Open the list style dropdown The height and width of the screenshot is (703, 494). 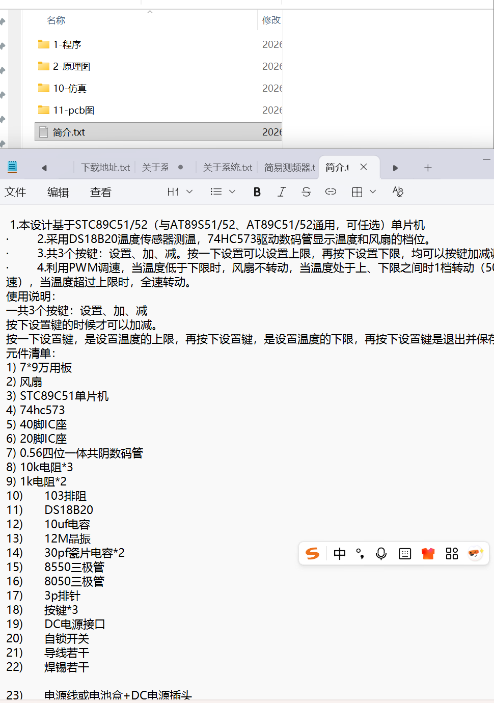pos(223,192)
